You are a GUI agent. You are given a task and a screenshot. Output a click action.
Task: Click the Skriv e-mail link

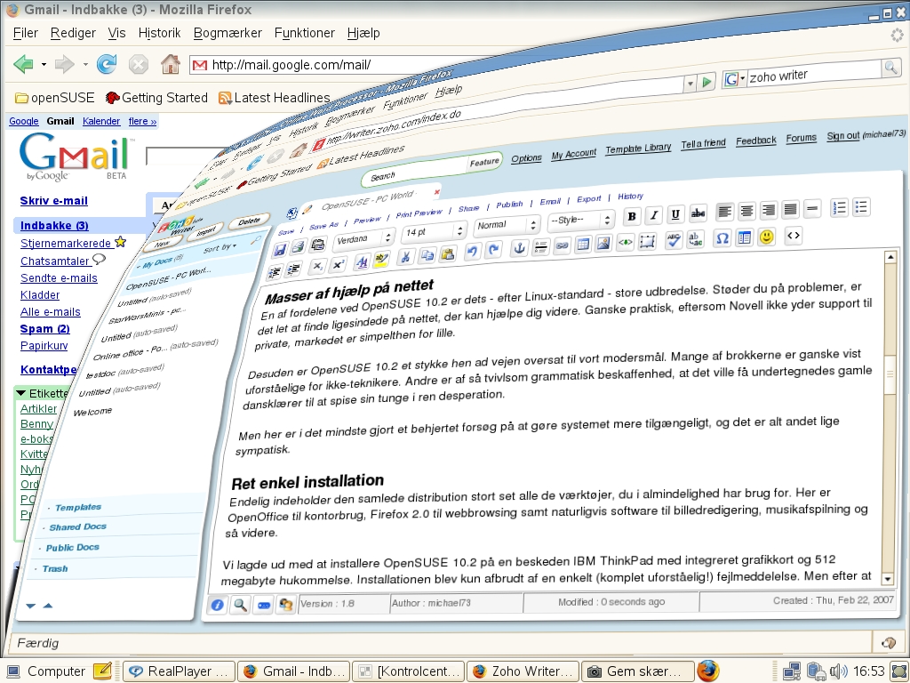pyautogui.click(x=54, y=201)
